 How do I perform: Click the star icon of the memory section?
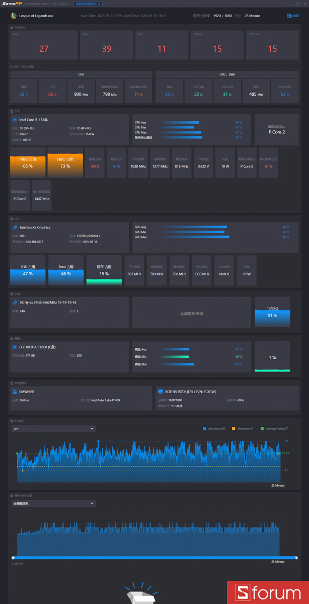tap(12, 293)
